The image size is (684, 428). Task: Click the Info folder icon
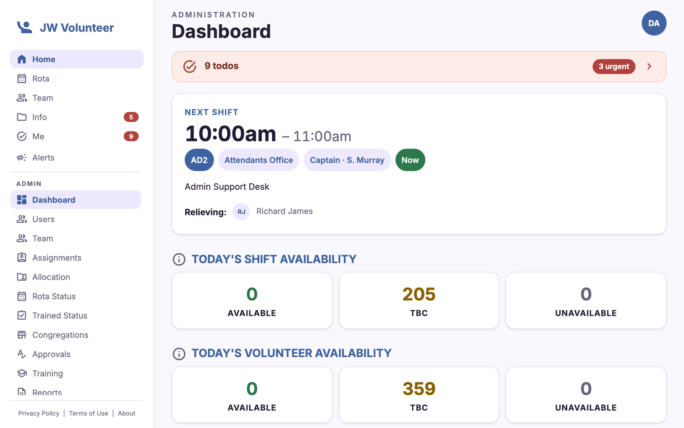tap(22, 117)
